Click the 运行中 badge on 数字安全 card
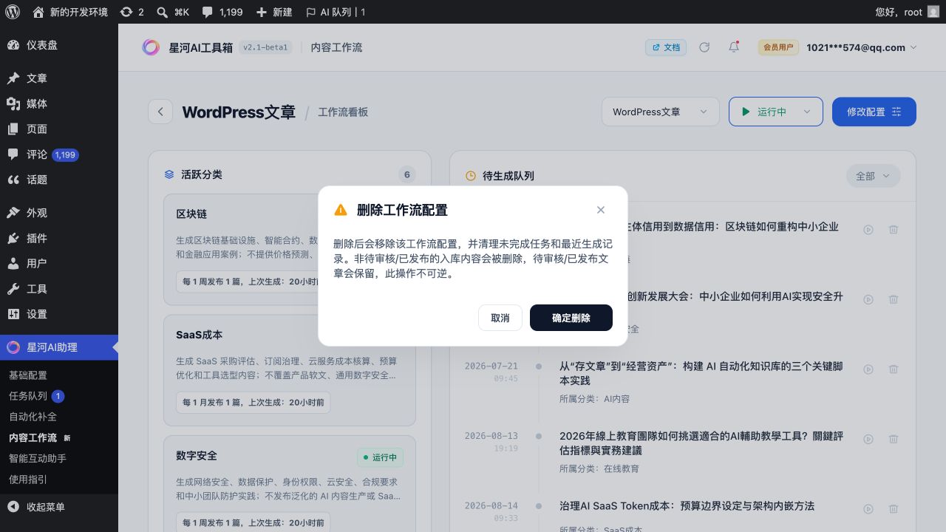 (380, 457)
